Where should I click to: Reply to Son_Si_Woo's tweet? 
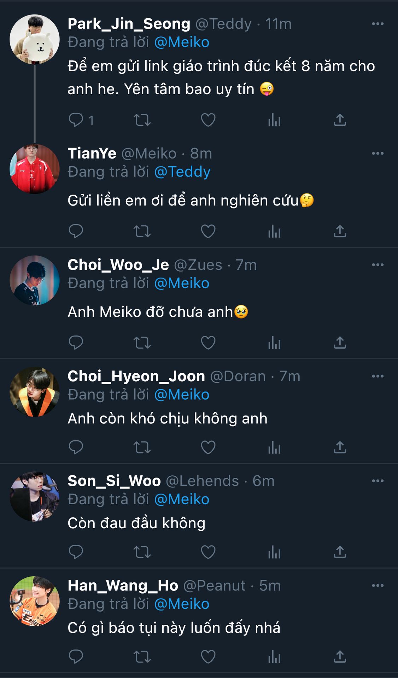point(76,552)
